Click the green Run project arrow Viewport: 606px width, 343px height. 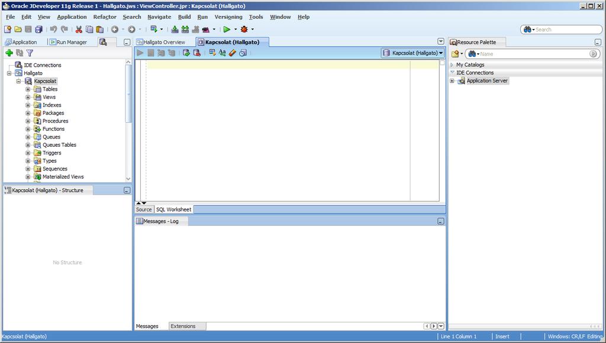(x=227, y=30)
